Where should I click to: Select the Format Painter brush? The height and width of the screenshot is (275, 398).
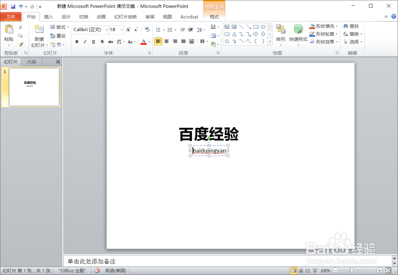coord(21,45)
